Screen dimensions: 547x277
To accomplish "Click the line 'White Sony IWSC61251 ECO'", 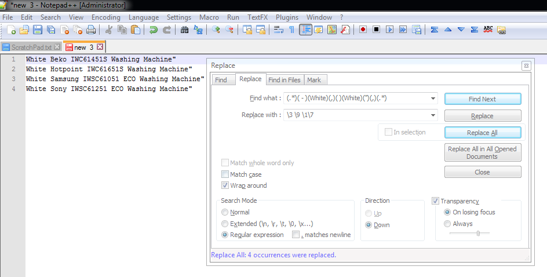I will pyautogui.click(x=109, y=89).
